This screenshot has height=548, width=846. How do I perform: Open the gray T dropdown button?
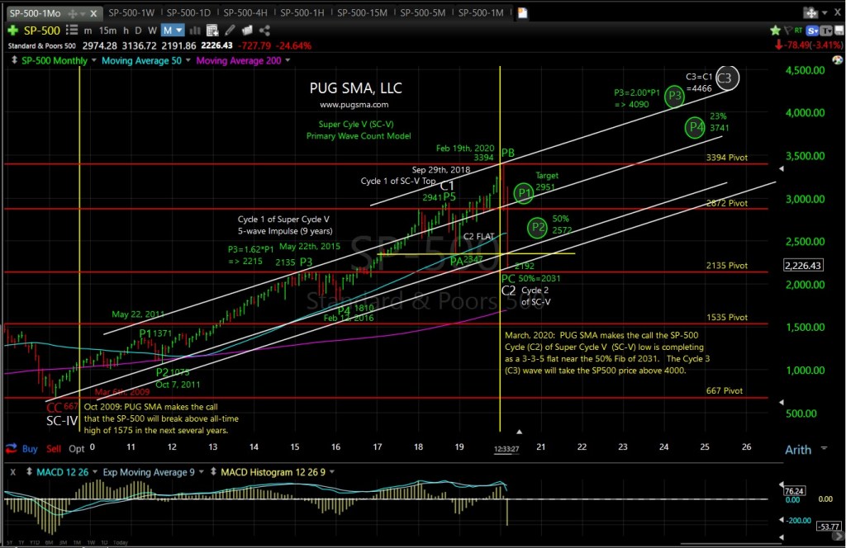(826, 31)
